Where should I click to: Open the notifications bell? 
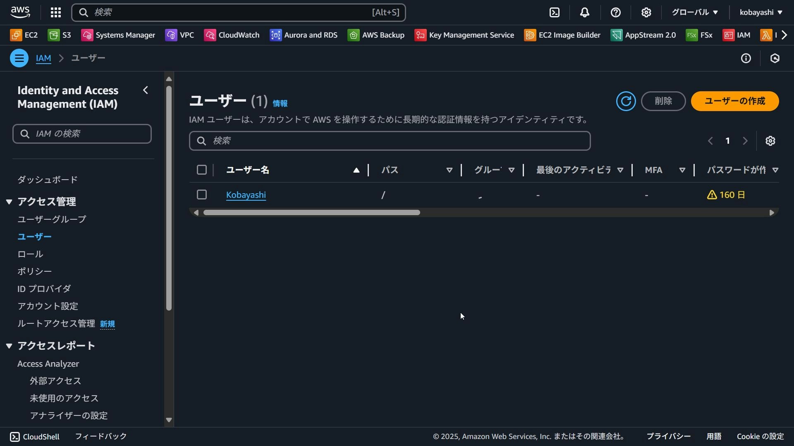[584, 12]
